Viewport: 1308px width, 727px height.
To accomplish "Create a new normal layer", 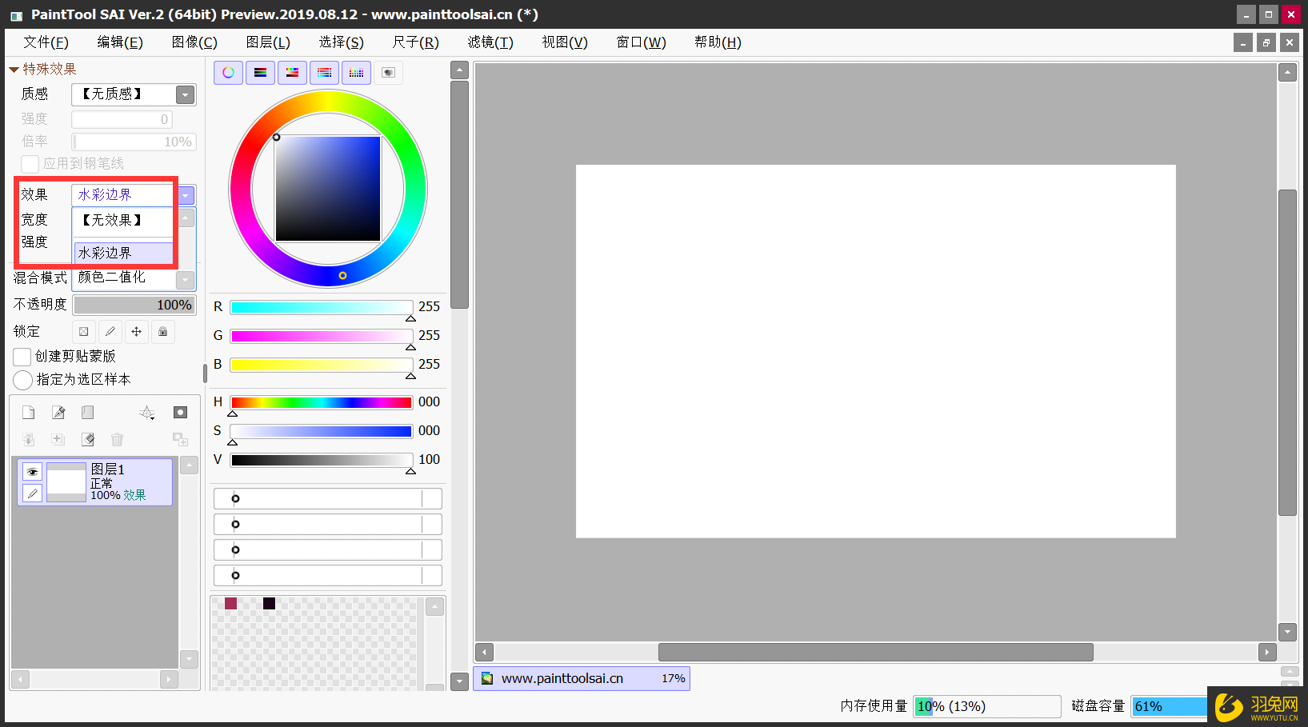I will coord(29,413).
